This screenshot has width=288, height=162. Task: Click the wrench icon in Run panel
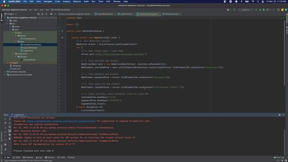5,123
